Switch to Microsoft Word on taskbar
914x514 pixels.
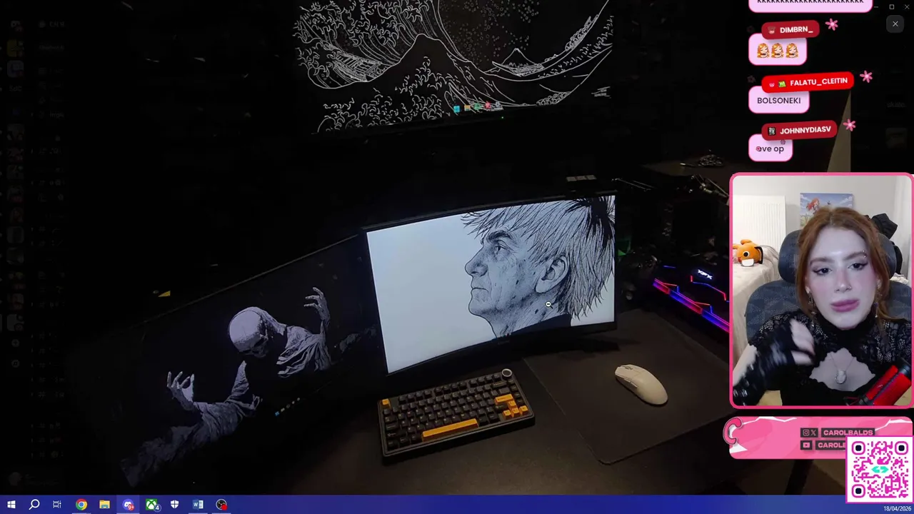click(x=198, y=505)
